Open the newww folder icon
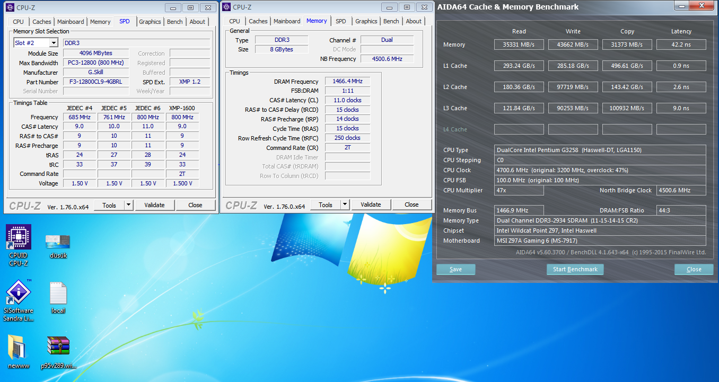This screenshot has width=719, height=382. coord(18,352)
